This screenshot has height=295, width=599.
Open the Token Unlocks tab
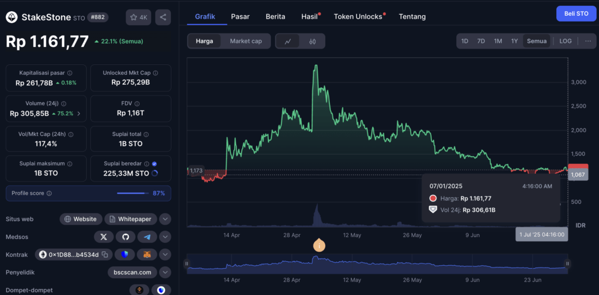click(x=358, y=16)
